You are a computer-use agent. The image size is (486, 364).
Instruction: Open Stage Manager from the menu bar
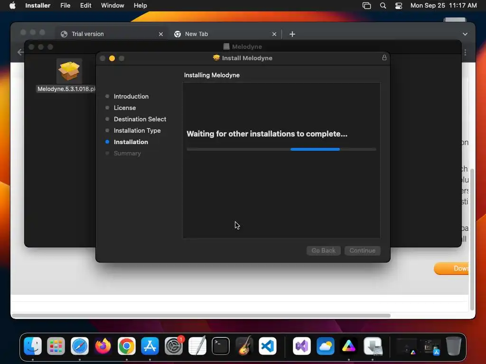pos(367,6)
